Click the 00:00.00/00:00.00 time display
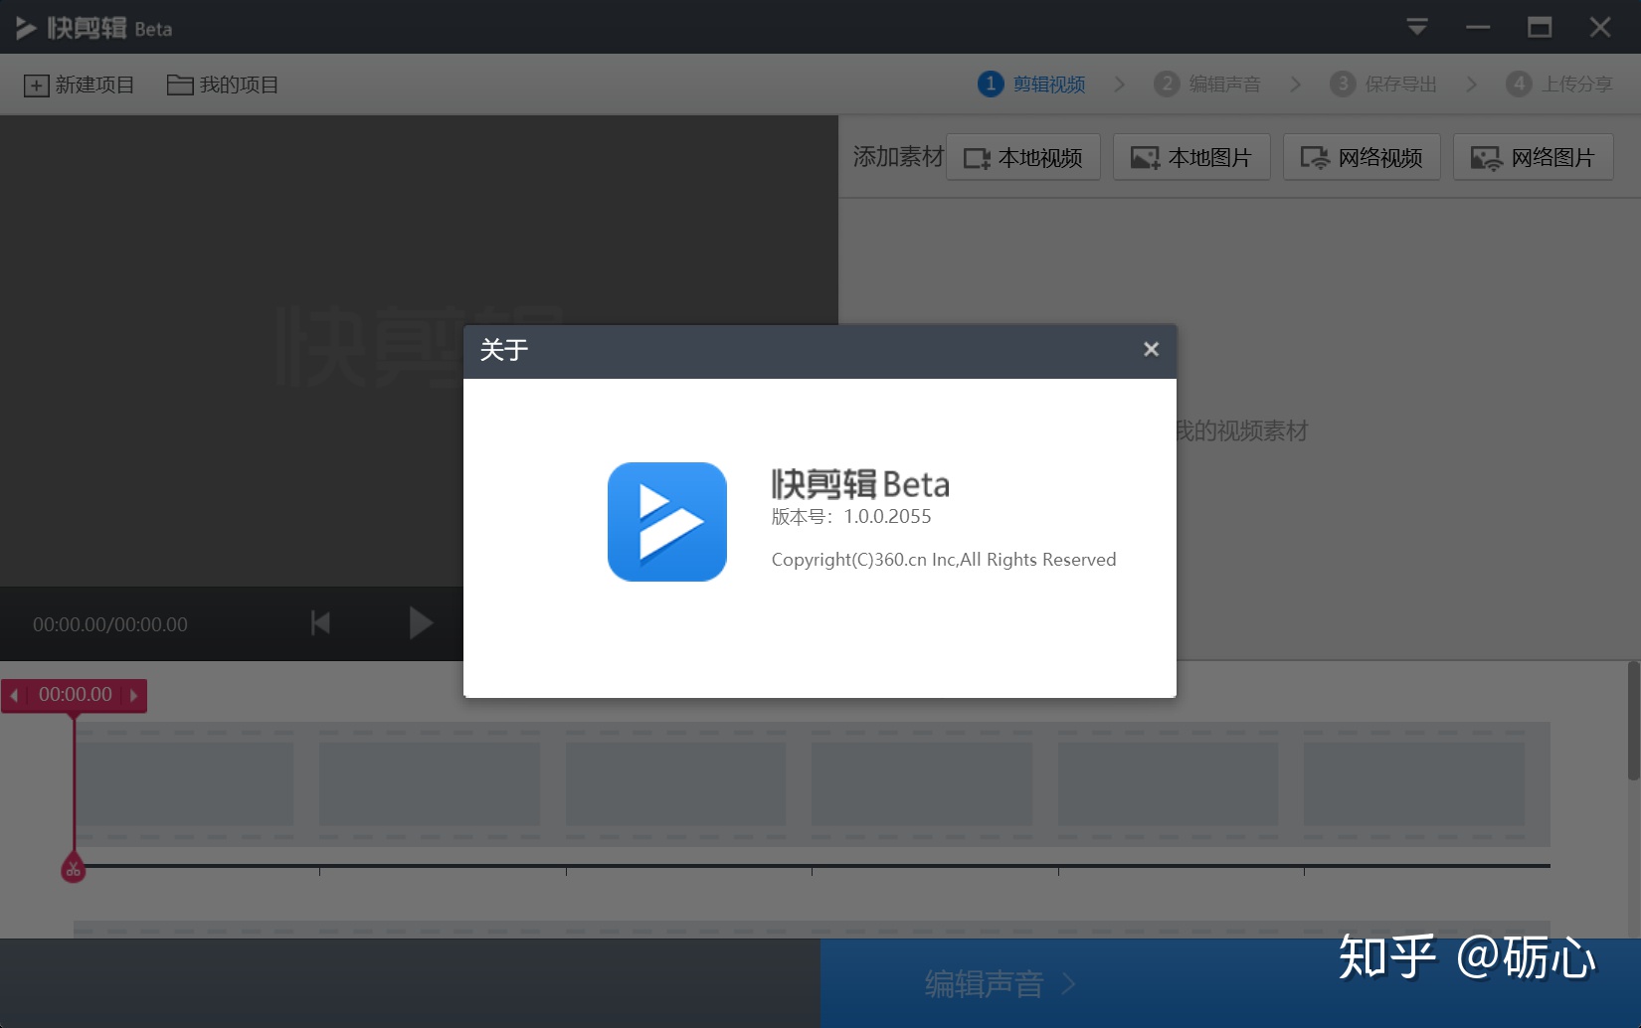Viewport: 1641px width, 1028px height. pos(110,624)
